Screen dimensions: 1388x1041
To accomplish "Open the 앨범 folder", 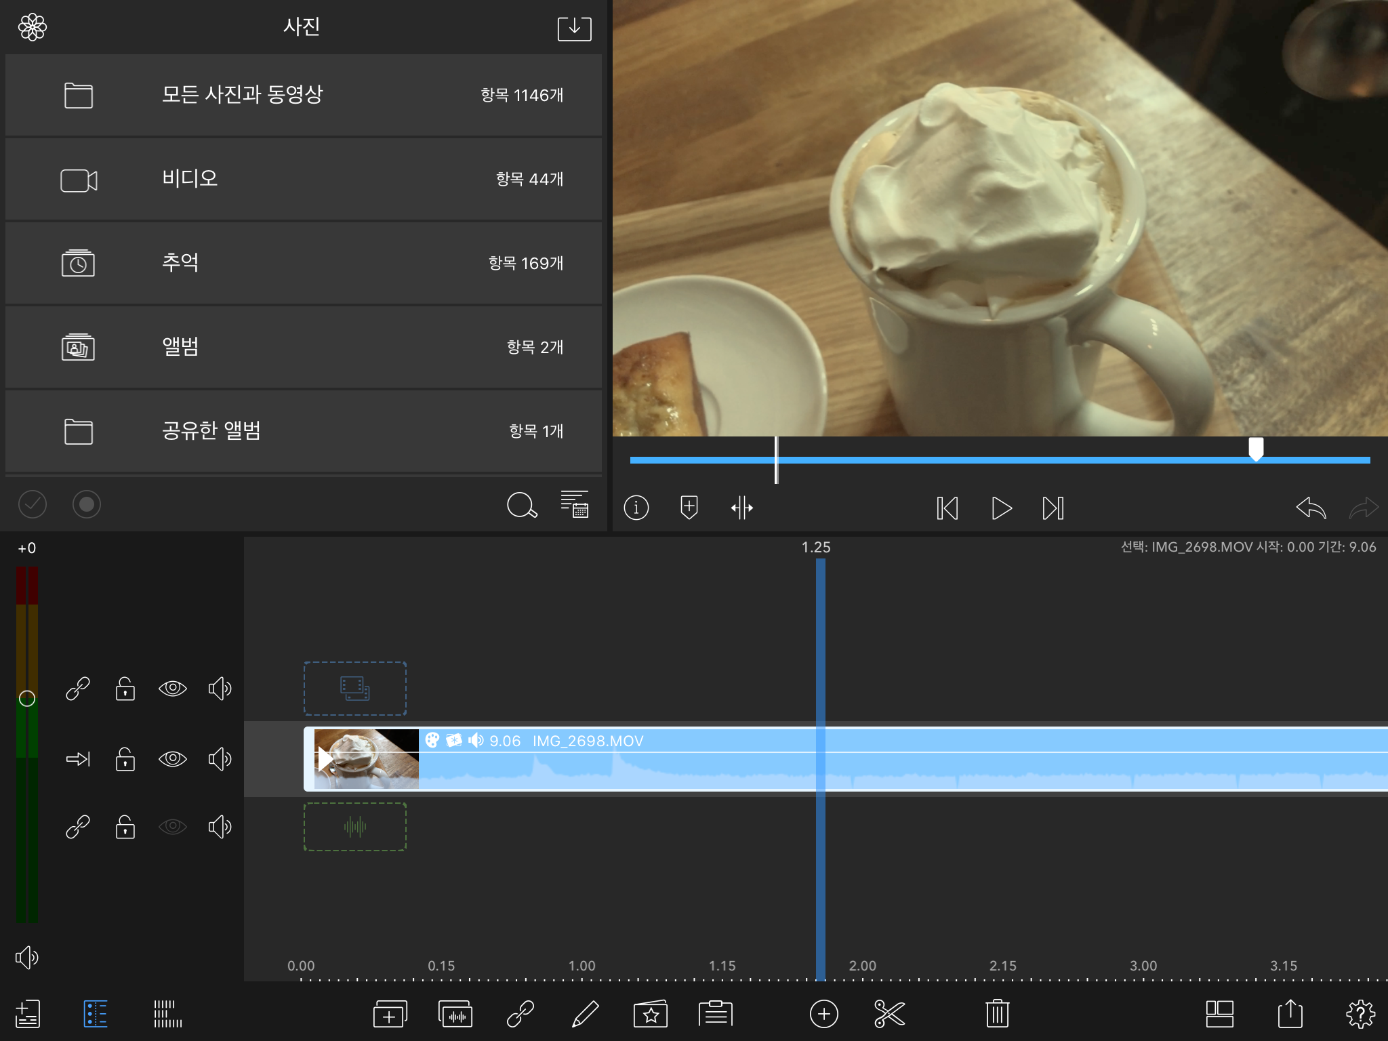I will tap(304, 347).
